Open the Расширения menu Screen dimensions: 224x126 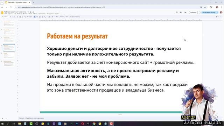[x=50, y=14]
